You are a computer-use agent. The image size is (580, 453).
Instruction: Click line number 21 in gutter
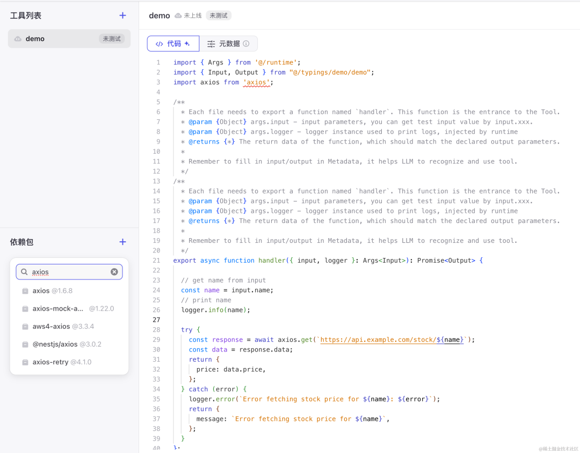click(156, 261)
